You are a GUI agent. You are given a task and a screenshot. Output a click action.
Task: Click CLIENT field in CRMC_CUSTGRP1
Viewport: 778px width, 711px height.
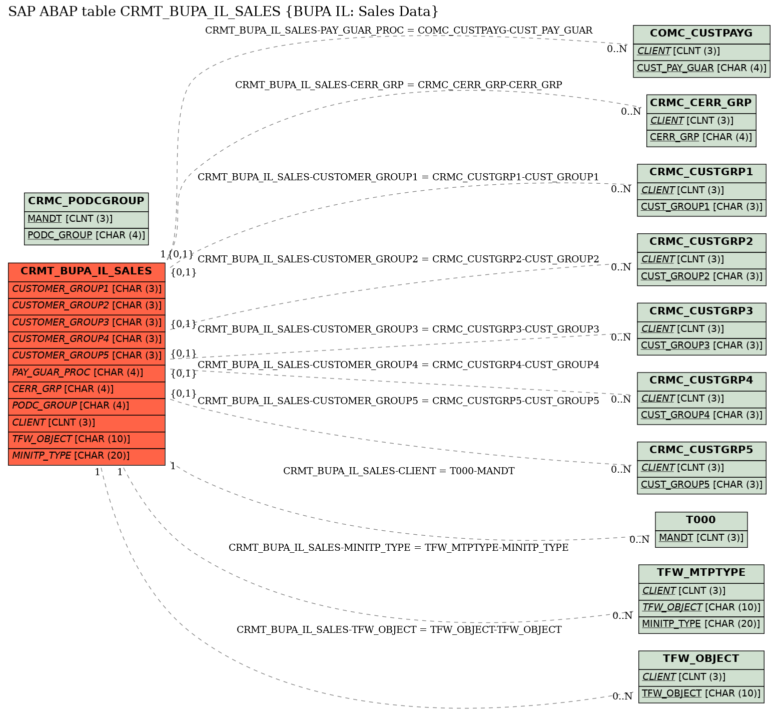701,190
